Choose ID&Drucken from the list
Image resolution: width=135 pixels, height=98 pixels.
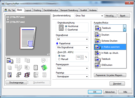110,65
